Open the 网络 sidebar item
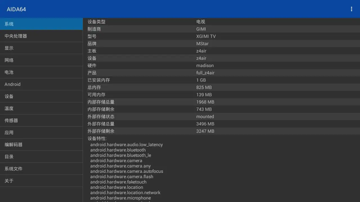Screen dimensions: 360x202 pos(41,60)
